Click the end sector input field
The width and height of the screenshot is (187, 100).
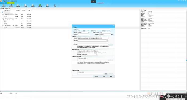point(105,34)
